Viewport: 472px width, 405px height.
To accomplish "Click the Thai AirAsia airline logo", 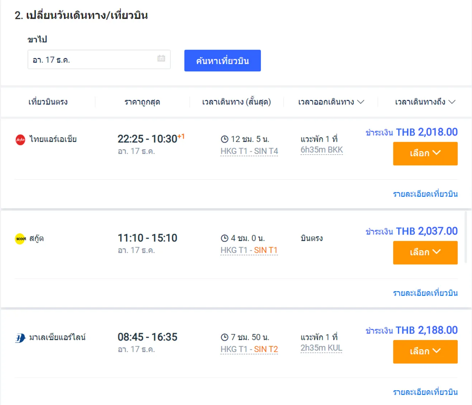I will [20, 139].
